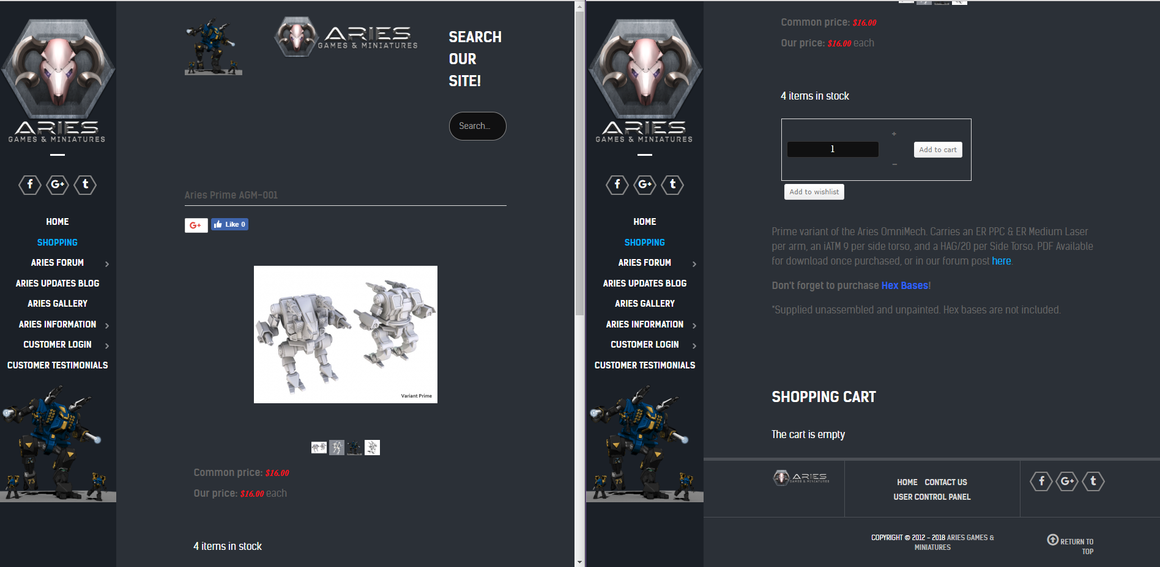Click HOME link in the footer
Viewport: 1160px width, 567px height.
click(907, 482)
